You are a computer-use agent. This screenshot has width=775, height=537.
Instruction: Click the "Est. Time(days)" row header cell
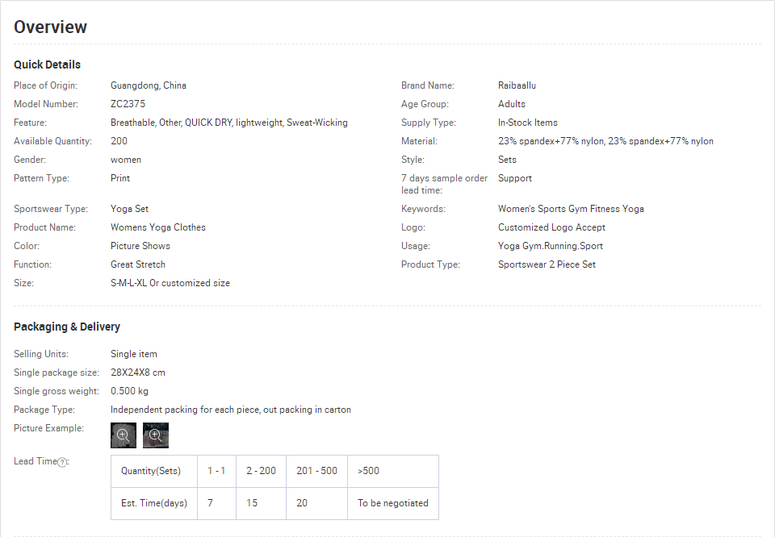153,503
